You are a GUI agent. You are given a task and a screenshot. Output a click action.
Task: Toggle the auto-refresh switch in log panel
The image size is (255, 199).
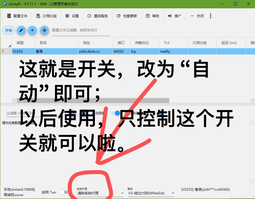pos(116,113)
